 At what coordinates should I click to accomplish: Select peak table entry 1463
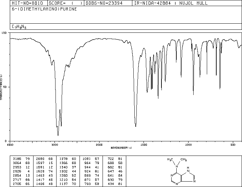tap(44, 176)
